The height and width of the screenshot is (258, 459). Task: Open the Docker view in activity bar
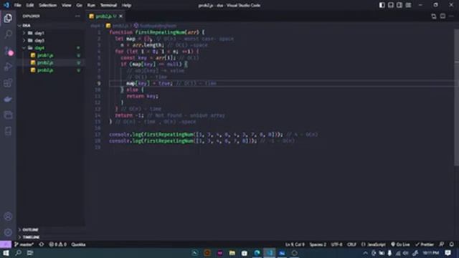8,99
